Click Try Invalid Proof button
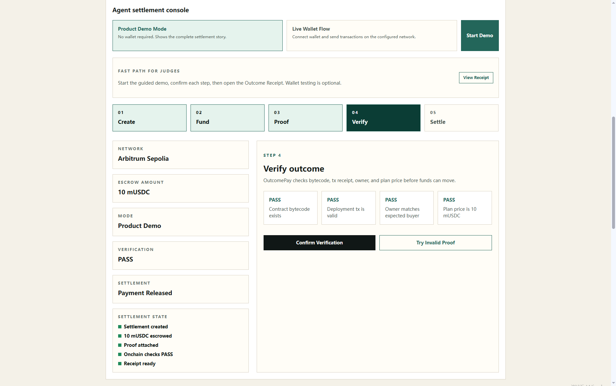616x386 pixels. tap(435, 243)
